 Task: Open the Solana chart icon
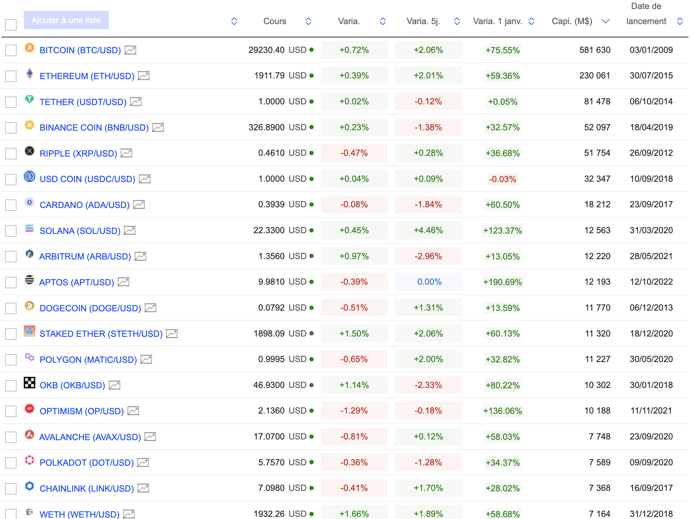click(x=130, y=230)
